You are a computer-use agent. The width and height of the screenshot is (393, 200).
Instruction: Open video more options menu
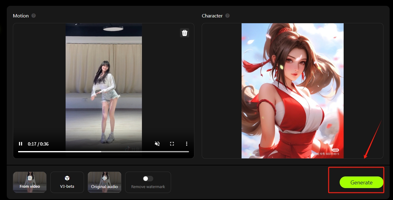186,144
